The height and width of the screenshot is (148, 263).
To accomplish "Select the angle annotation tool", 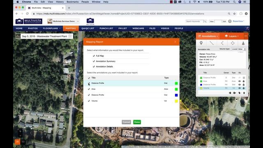I will point(222,43).
